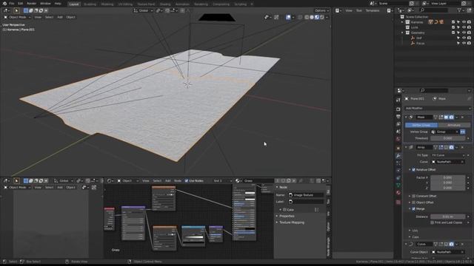Viewport: 474px width, 266px height.
Task: Toggle Use Nodes checkbox in node editor
Action: point(187,181)
